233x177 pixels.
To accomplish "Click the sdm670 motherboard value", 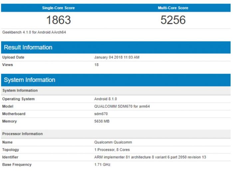I will (x=101, y=114).
